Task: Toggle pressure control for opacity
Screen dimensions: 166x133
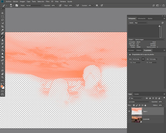Action: [60, 6]
